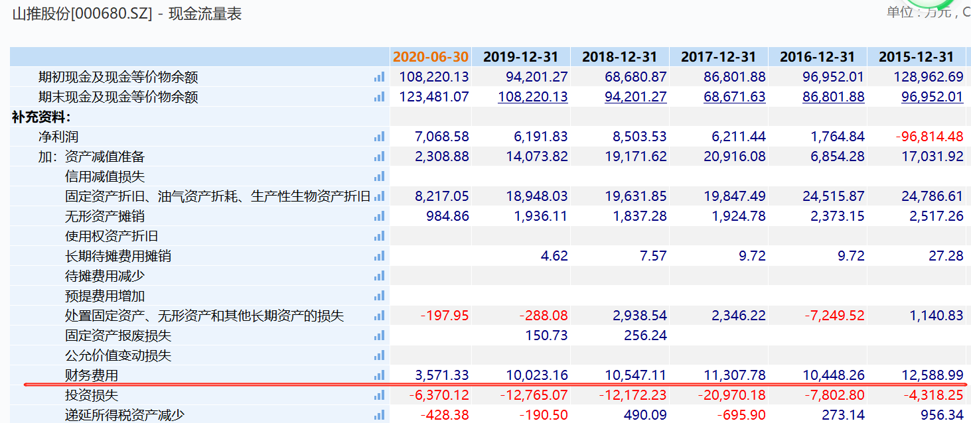Click chart icon for 固定资产报废损失
The image size is (971, 423).
(379, 336)
